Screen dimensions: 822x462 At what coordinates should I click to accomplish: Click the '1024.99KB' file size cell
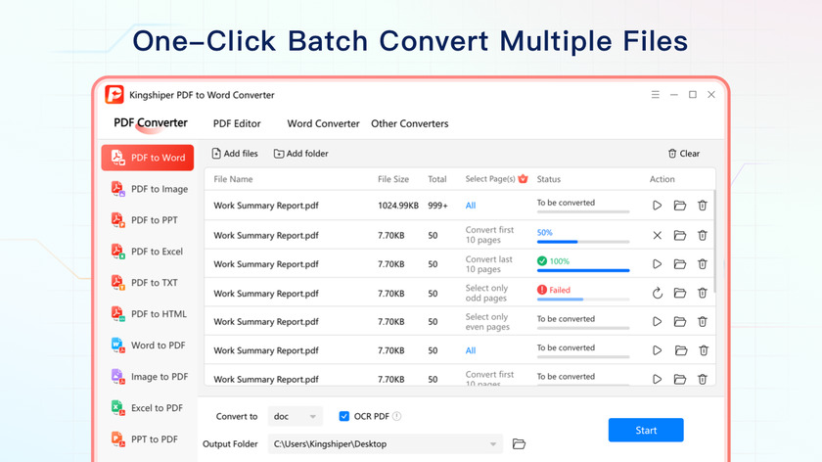coord(398,206)
